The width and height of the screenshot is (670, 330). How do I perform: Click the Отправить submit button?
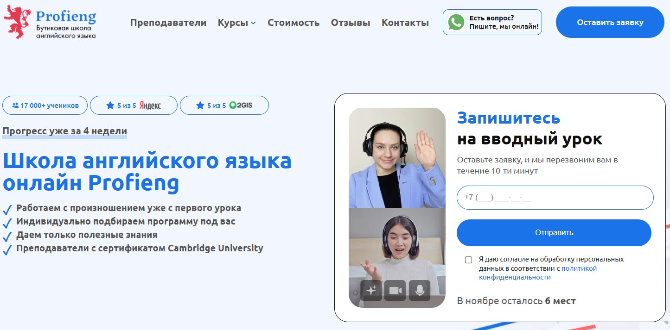click(x=554, y=232)
